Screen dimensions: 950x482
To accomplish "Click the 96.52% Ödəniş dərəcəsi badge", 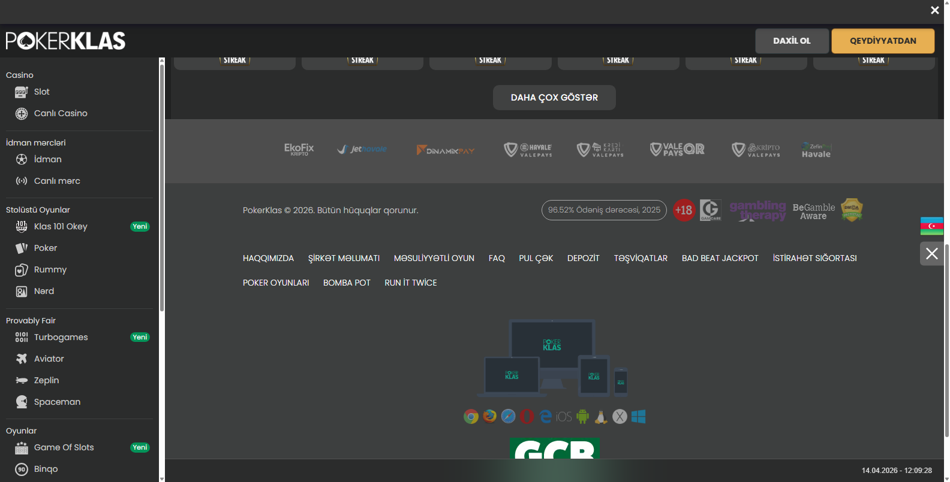I will [604, 210].
